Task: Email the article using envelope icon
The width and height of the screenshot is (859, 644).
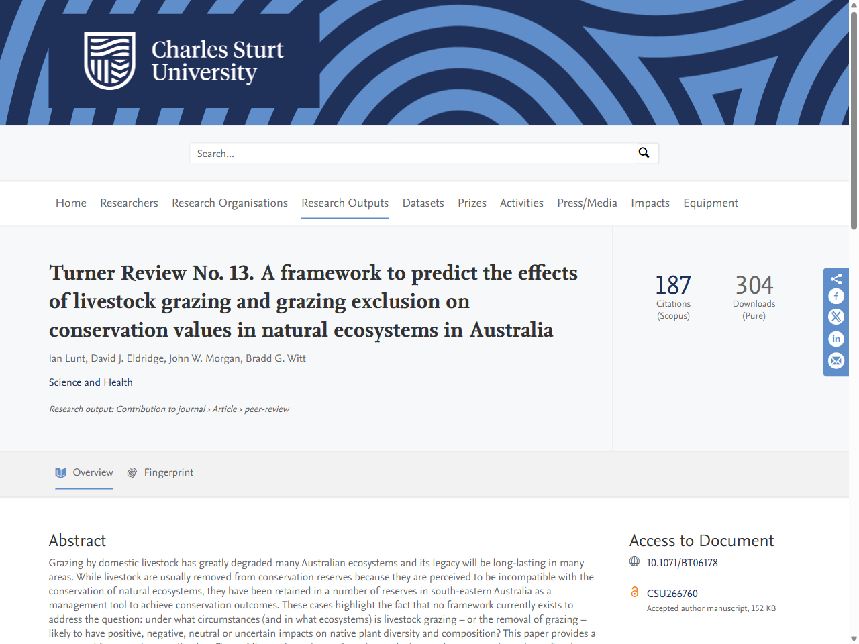Action: tap(836, 361)
